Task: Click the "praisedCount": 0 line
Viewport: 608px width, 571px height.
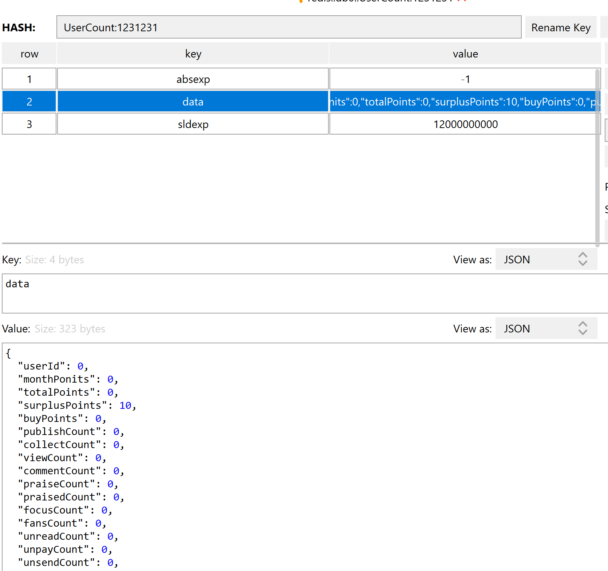Action: [x=71, y=497]
